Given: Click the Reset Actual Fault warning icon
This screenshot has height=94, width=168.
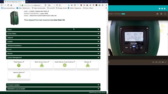Looking at the screenshot, I should (42, 65).
